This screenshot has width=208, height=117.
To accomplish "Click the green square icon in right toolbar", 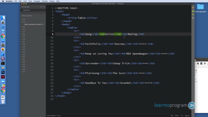I will click(193, 14).
